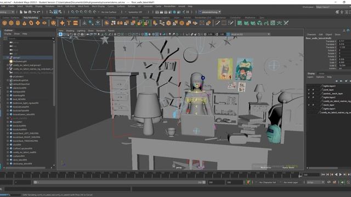The height and width of the screenshot is (197, 351).
Task: Click the Redo arrow icon
Action: (x=39, y=12)
